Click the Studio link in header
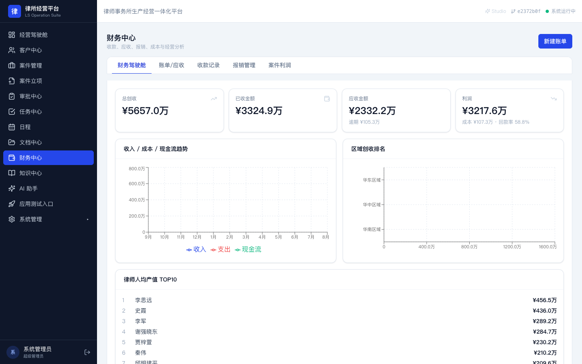Image resolution: width=582 pixels, height=364 pixels. 496,11
